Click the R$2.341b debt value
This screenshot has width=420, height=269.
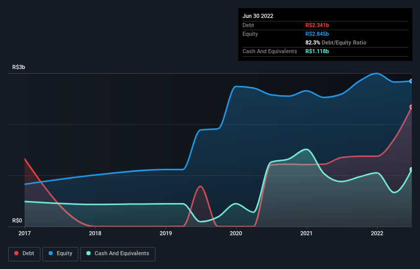[317, 25]
